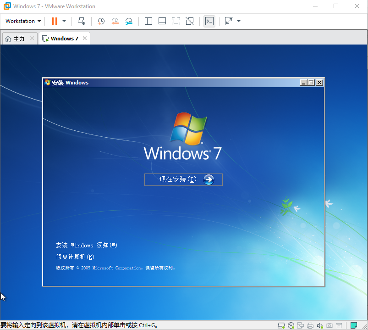Toggle Unity mode icon

coord(190,21)
